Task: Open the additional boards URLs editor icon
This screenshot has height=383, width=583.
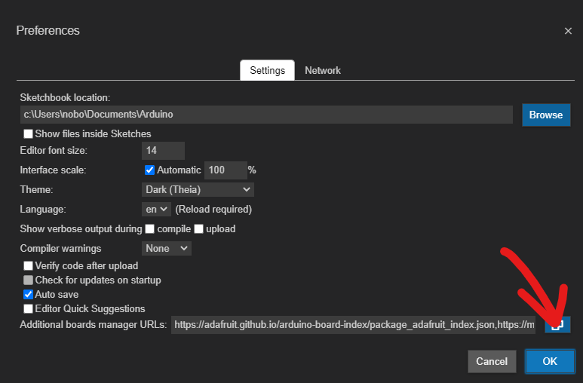Action: coord(557,325)
